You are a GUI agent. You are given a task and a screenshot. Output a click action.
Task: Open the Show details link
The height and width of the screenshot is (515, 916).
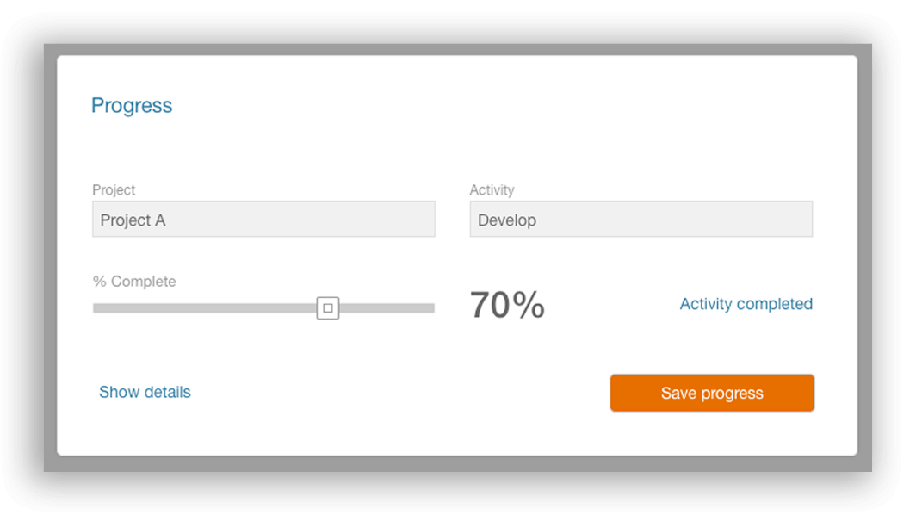(145, 392)
